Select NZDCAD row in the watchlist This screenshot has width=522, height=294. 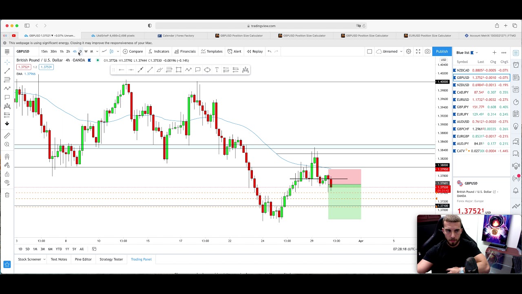(x=481, y=70)
